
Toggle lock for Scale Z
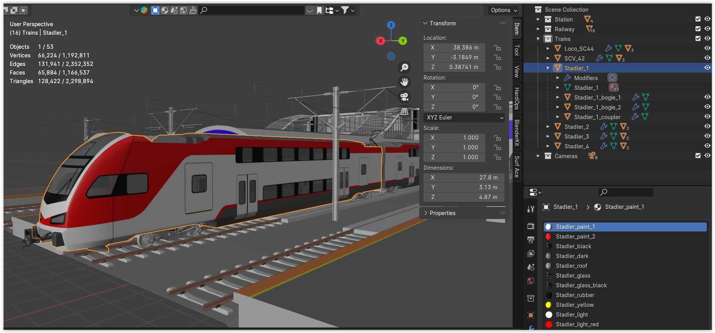497,157
